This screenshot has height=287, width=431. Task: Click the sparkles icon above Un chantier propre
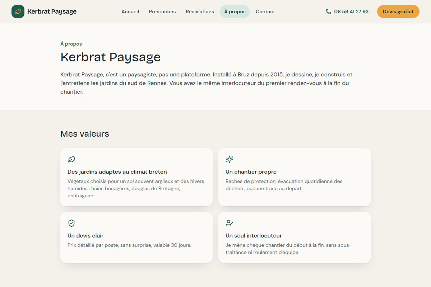click(x=230, y=159)
